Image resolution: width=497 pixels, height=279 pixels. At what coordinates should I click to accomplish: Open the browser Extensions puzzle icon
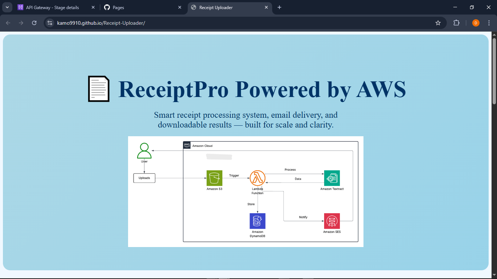(456, 23)
